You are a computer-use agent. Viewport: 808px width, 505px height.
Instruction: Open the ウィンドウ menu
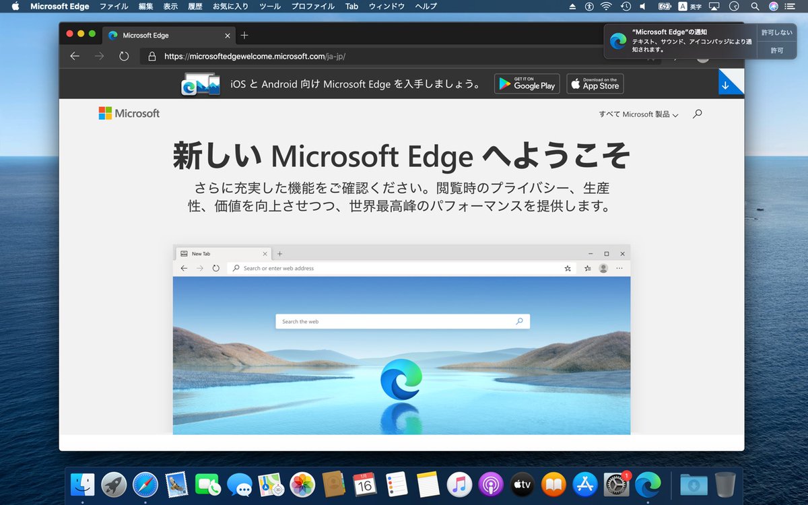pos(387,6)
